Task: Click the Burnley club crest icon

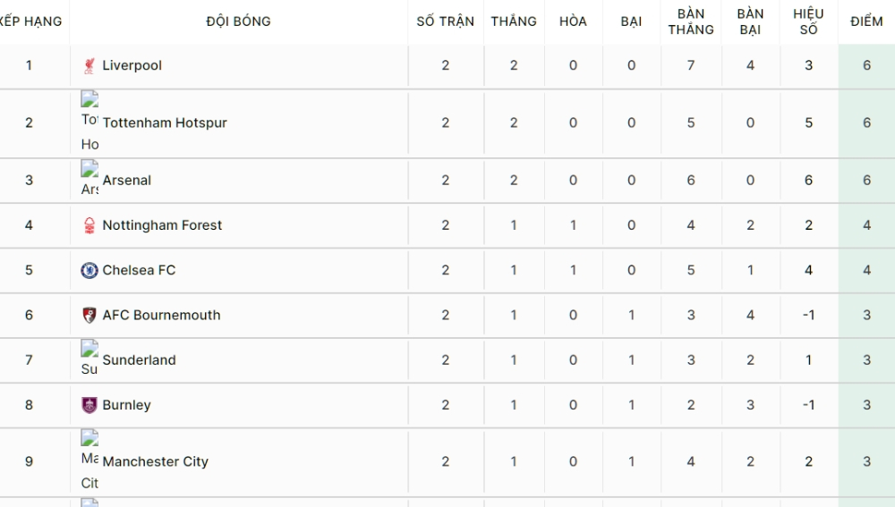Action: (89, 405)
